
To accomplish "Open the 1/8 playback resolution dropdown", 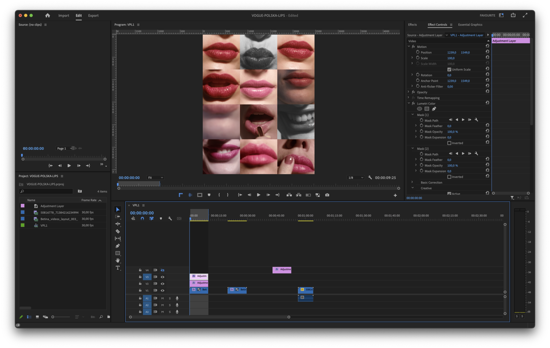I will (356, 178).
